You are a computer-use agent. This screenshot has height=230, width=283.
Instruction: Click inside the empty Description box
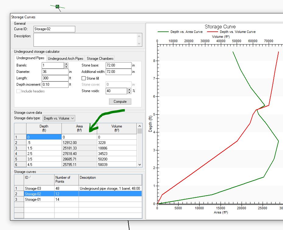pos(85,40)
